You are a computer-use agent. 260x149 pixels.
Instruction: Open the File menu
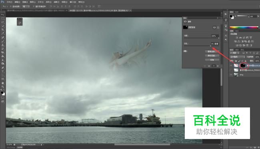pyautogui.click(x=9, y=2)
